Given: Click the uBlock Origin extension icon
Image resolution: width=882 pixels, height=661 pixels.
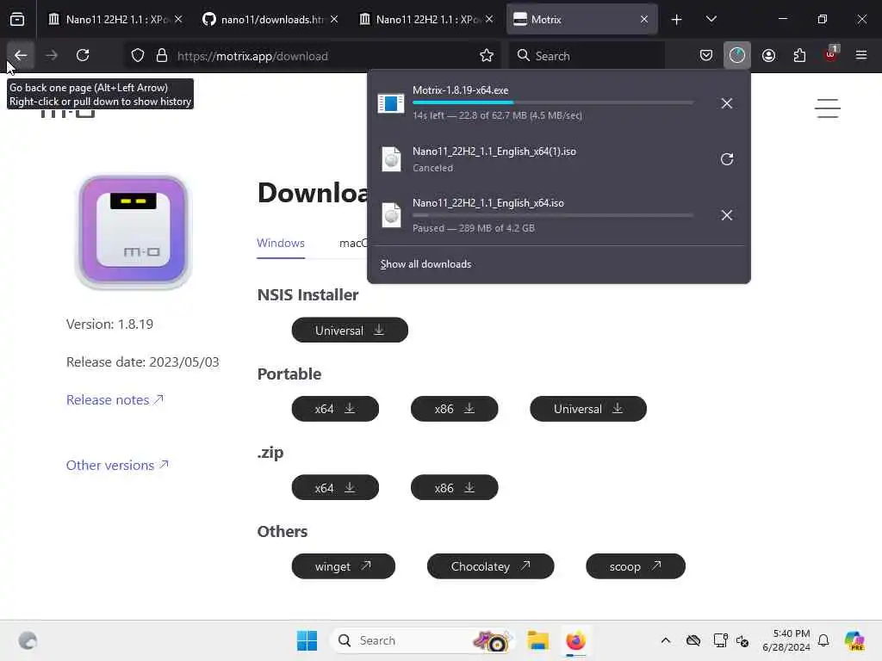Looking at the screenshot, I should (x=831, y=54).
